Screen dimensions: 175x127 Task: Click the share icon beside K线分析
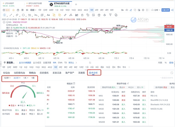pos(172,10)
